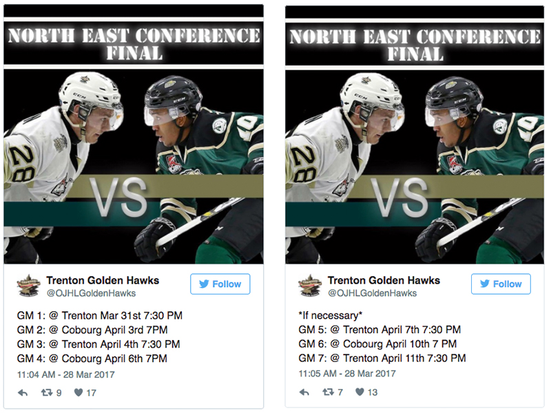Image resolution: width=551 pixels, height=413 pixels.
Task: Click Trenton Golden Hawks name in left tweet
Action: click(103, 280)
